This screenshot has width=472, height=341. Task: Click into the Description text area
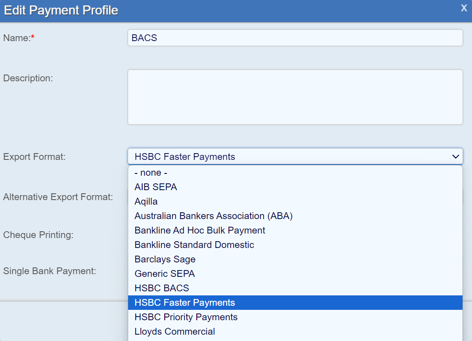pos(295,97)
